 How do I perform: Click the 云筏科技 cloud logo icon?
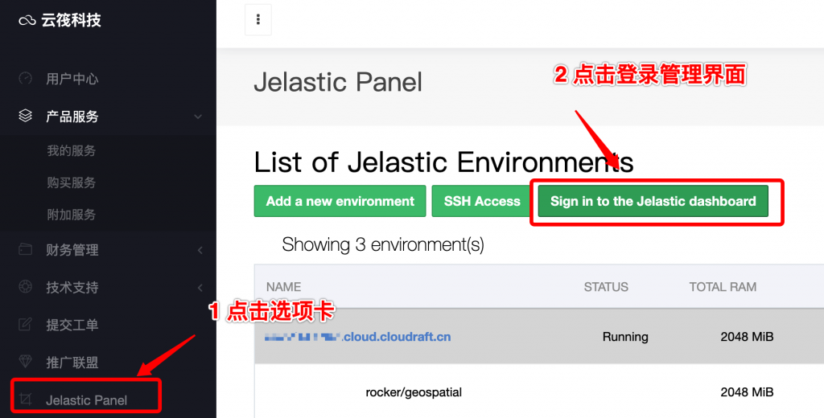coord(28,21)
